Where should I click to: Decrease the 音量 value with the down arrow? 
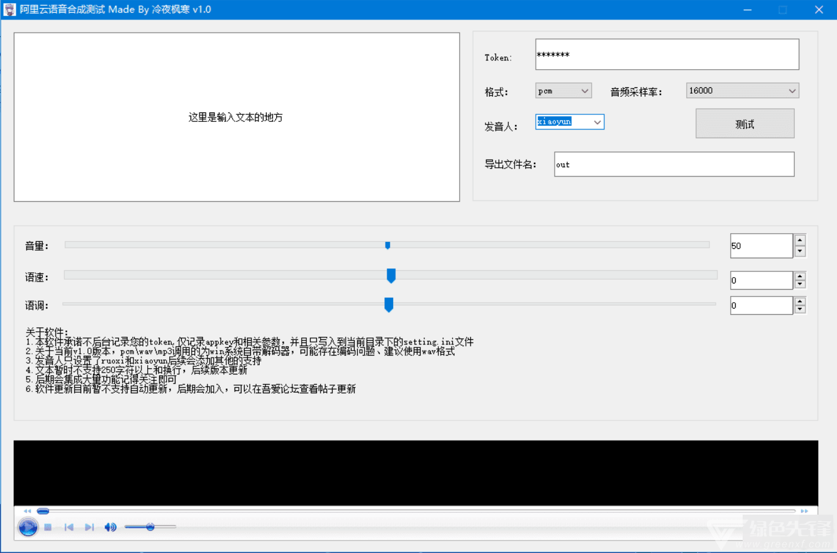point(800,251)
